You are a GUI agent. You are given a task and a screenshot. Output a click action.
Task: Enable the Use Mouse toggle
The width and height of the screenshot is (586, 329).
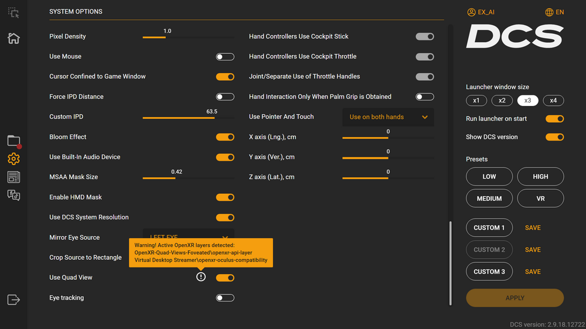[225, 57]
